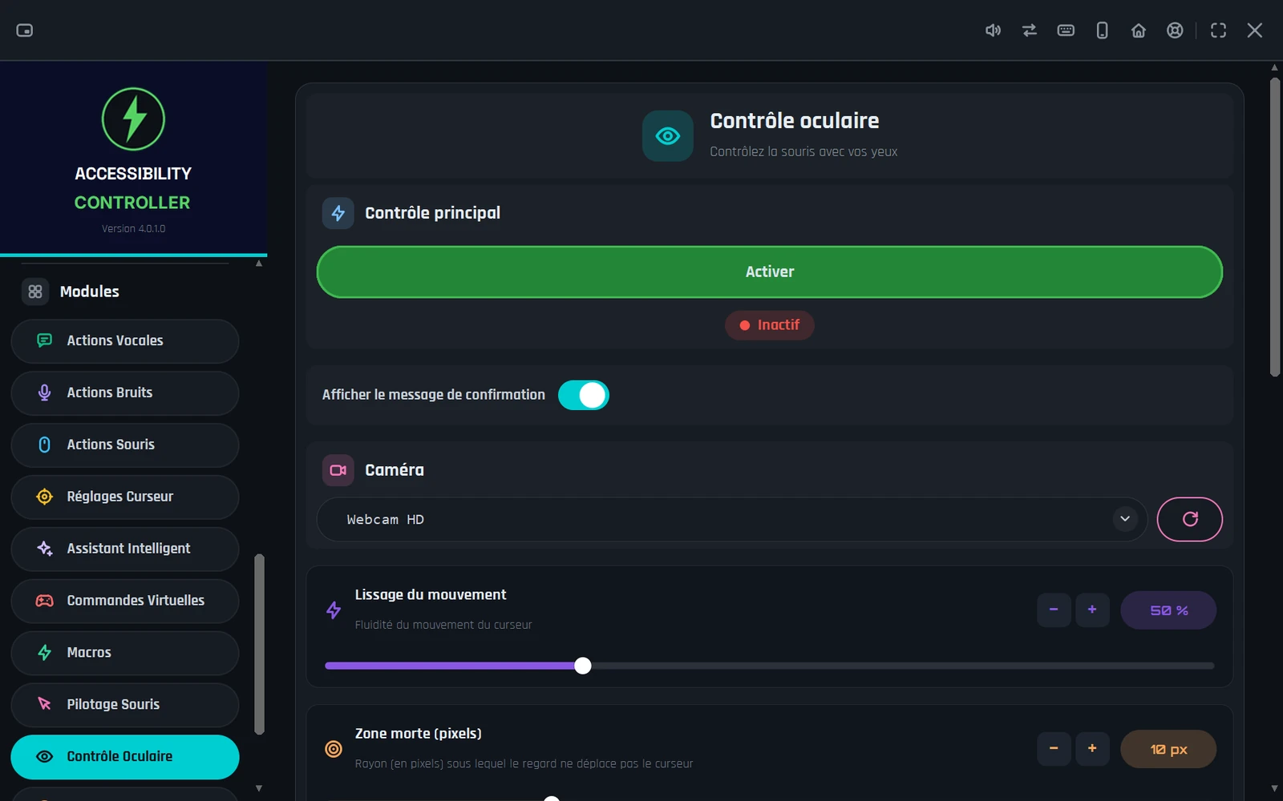Click the picture-in-picture icon at top left
This screenshot has height=801, width=1283.
click(25, 30)
